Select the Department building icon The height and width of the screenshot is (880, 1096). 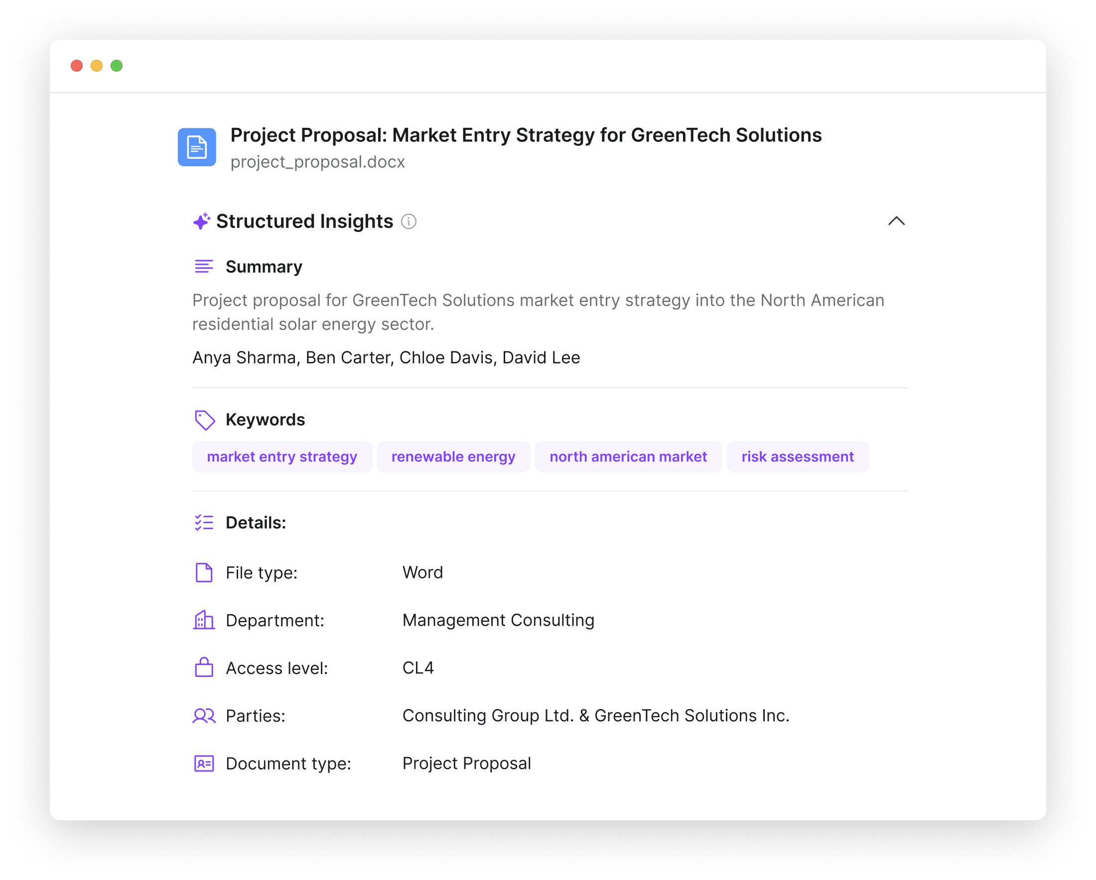tap(204, 620)
